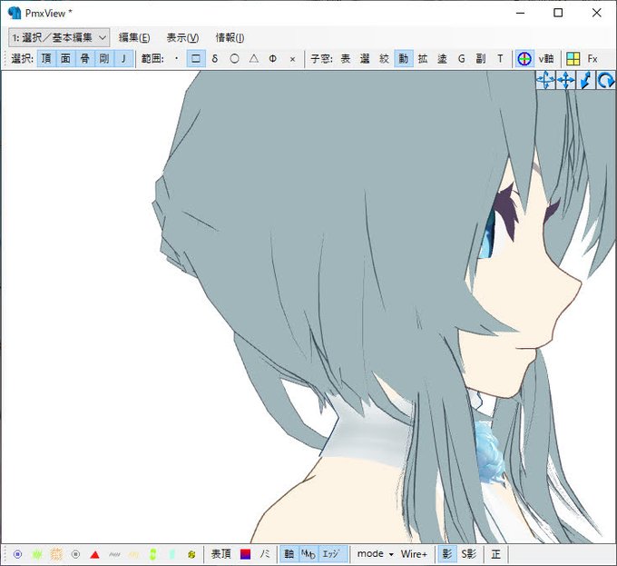The image size is (617, 566).
Task: Click the Fx toolbar button
Action: (593, 59)
